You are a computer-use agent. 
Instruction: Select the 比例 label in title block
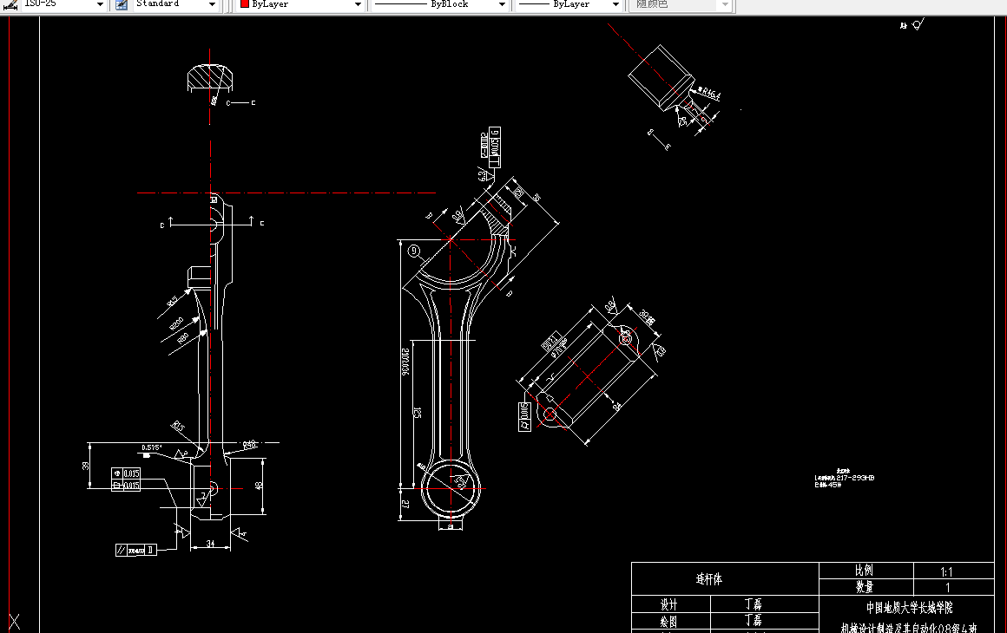pos(864,571)
